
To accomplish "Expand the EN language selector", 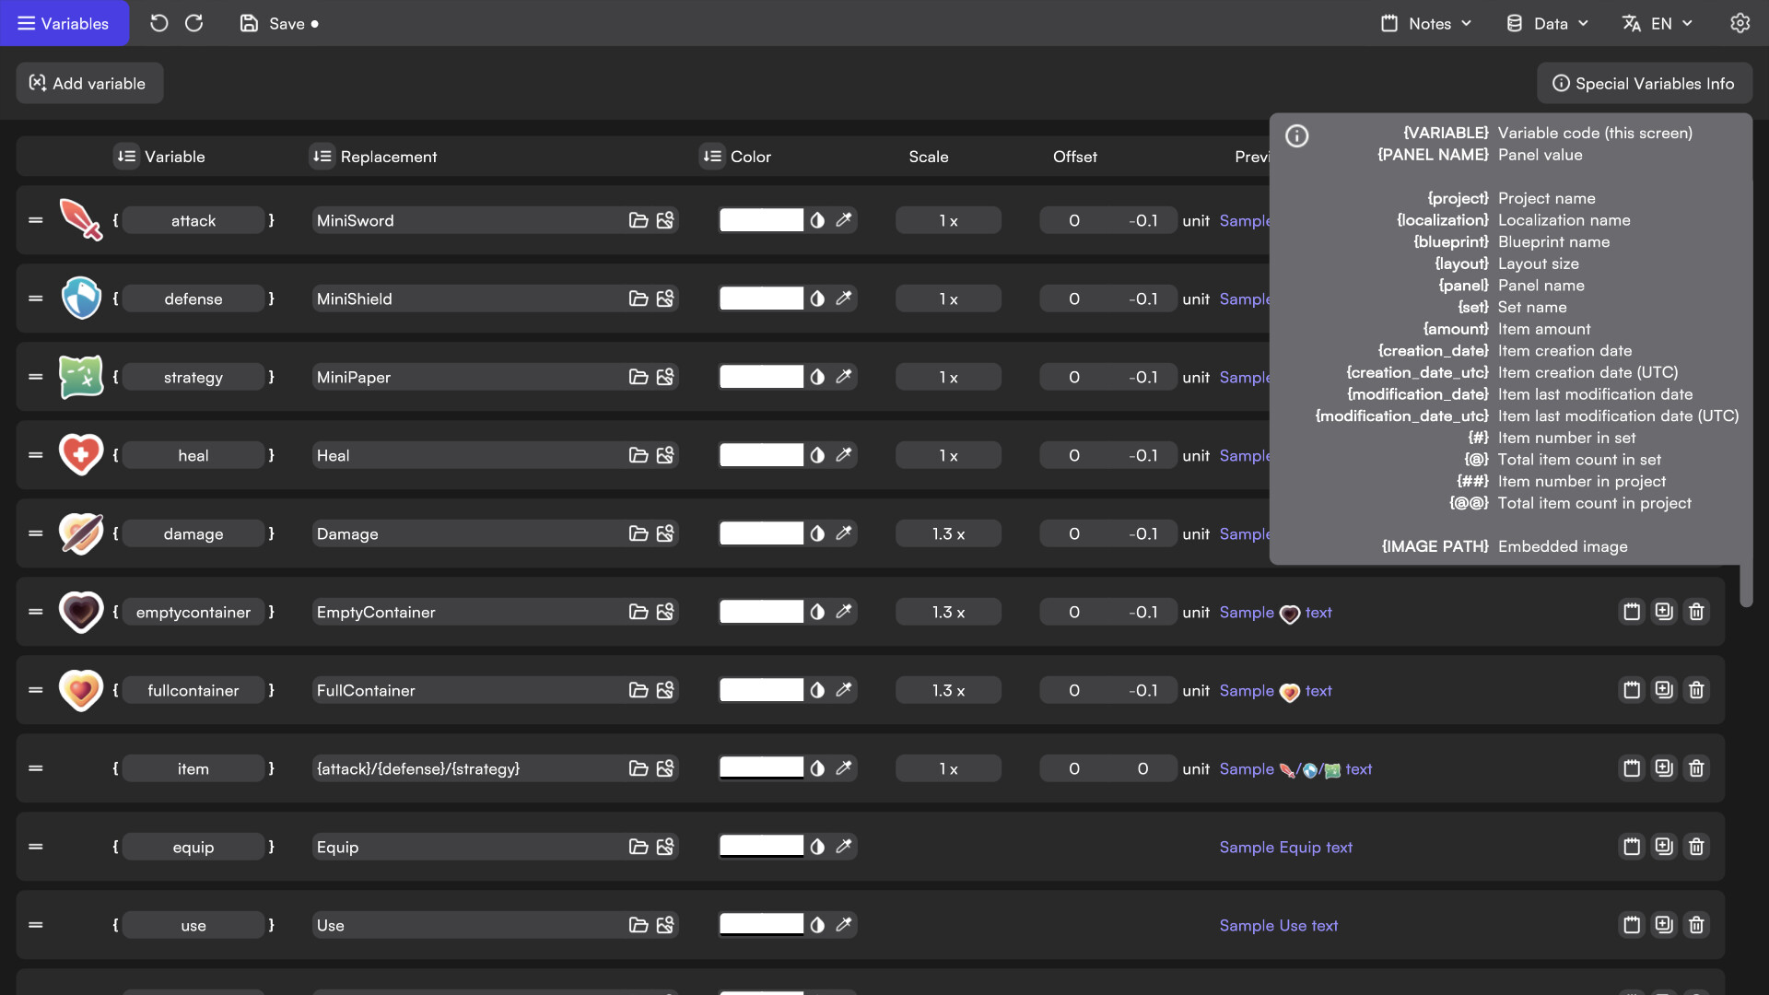I will pyautogui.click(x=1657, y=23).
